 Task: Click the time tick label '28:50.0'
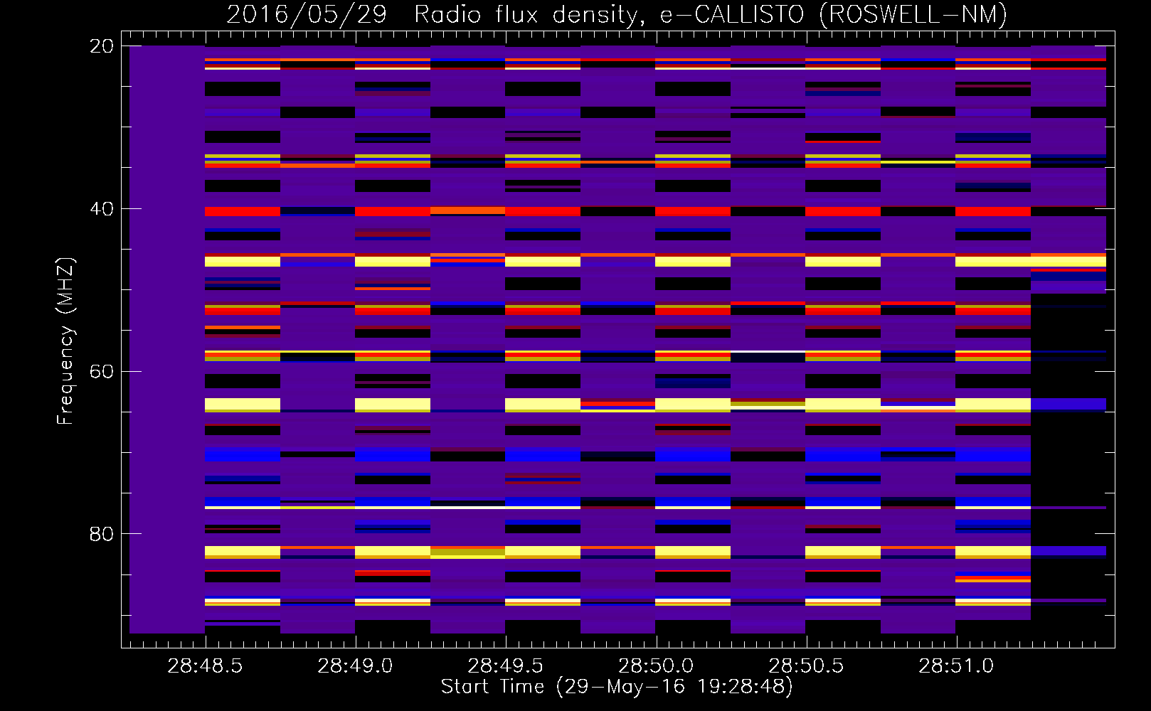[x=655, y=666]
